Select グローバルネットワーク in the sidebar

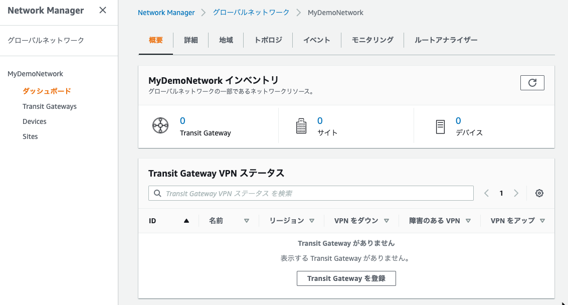point(46,40)
